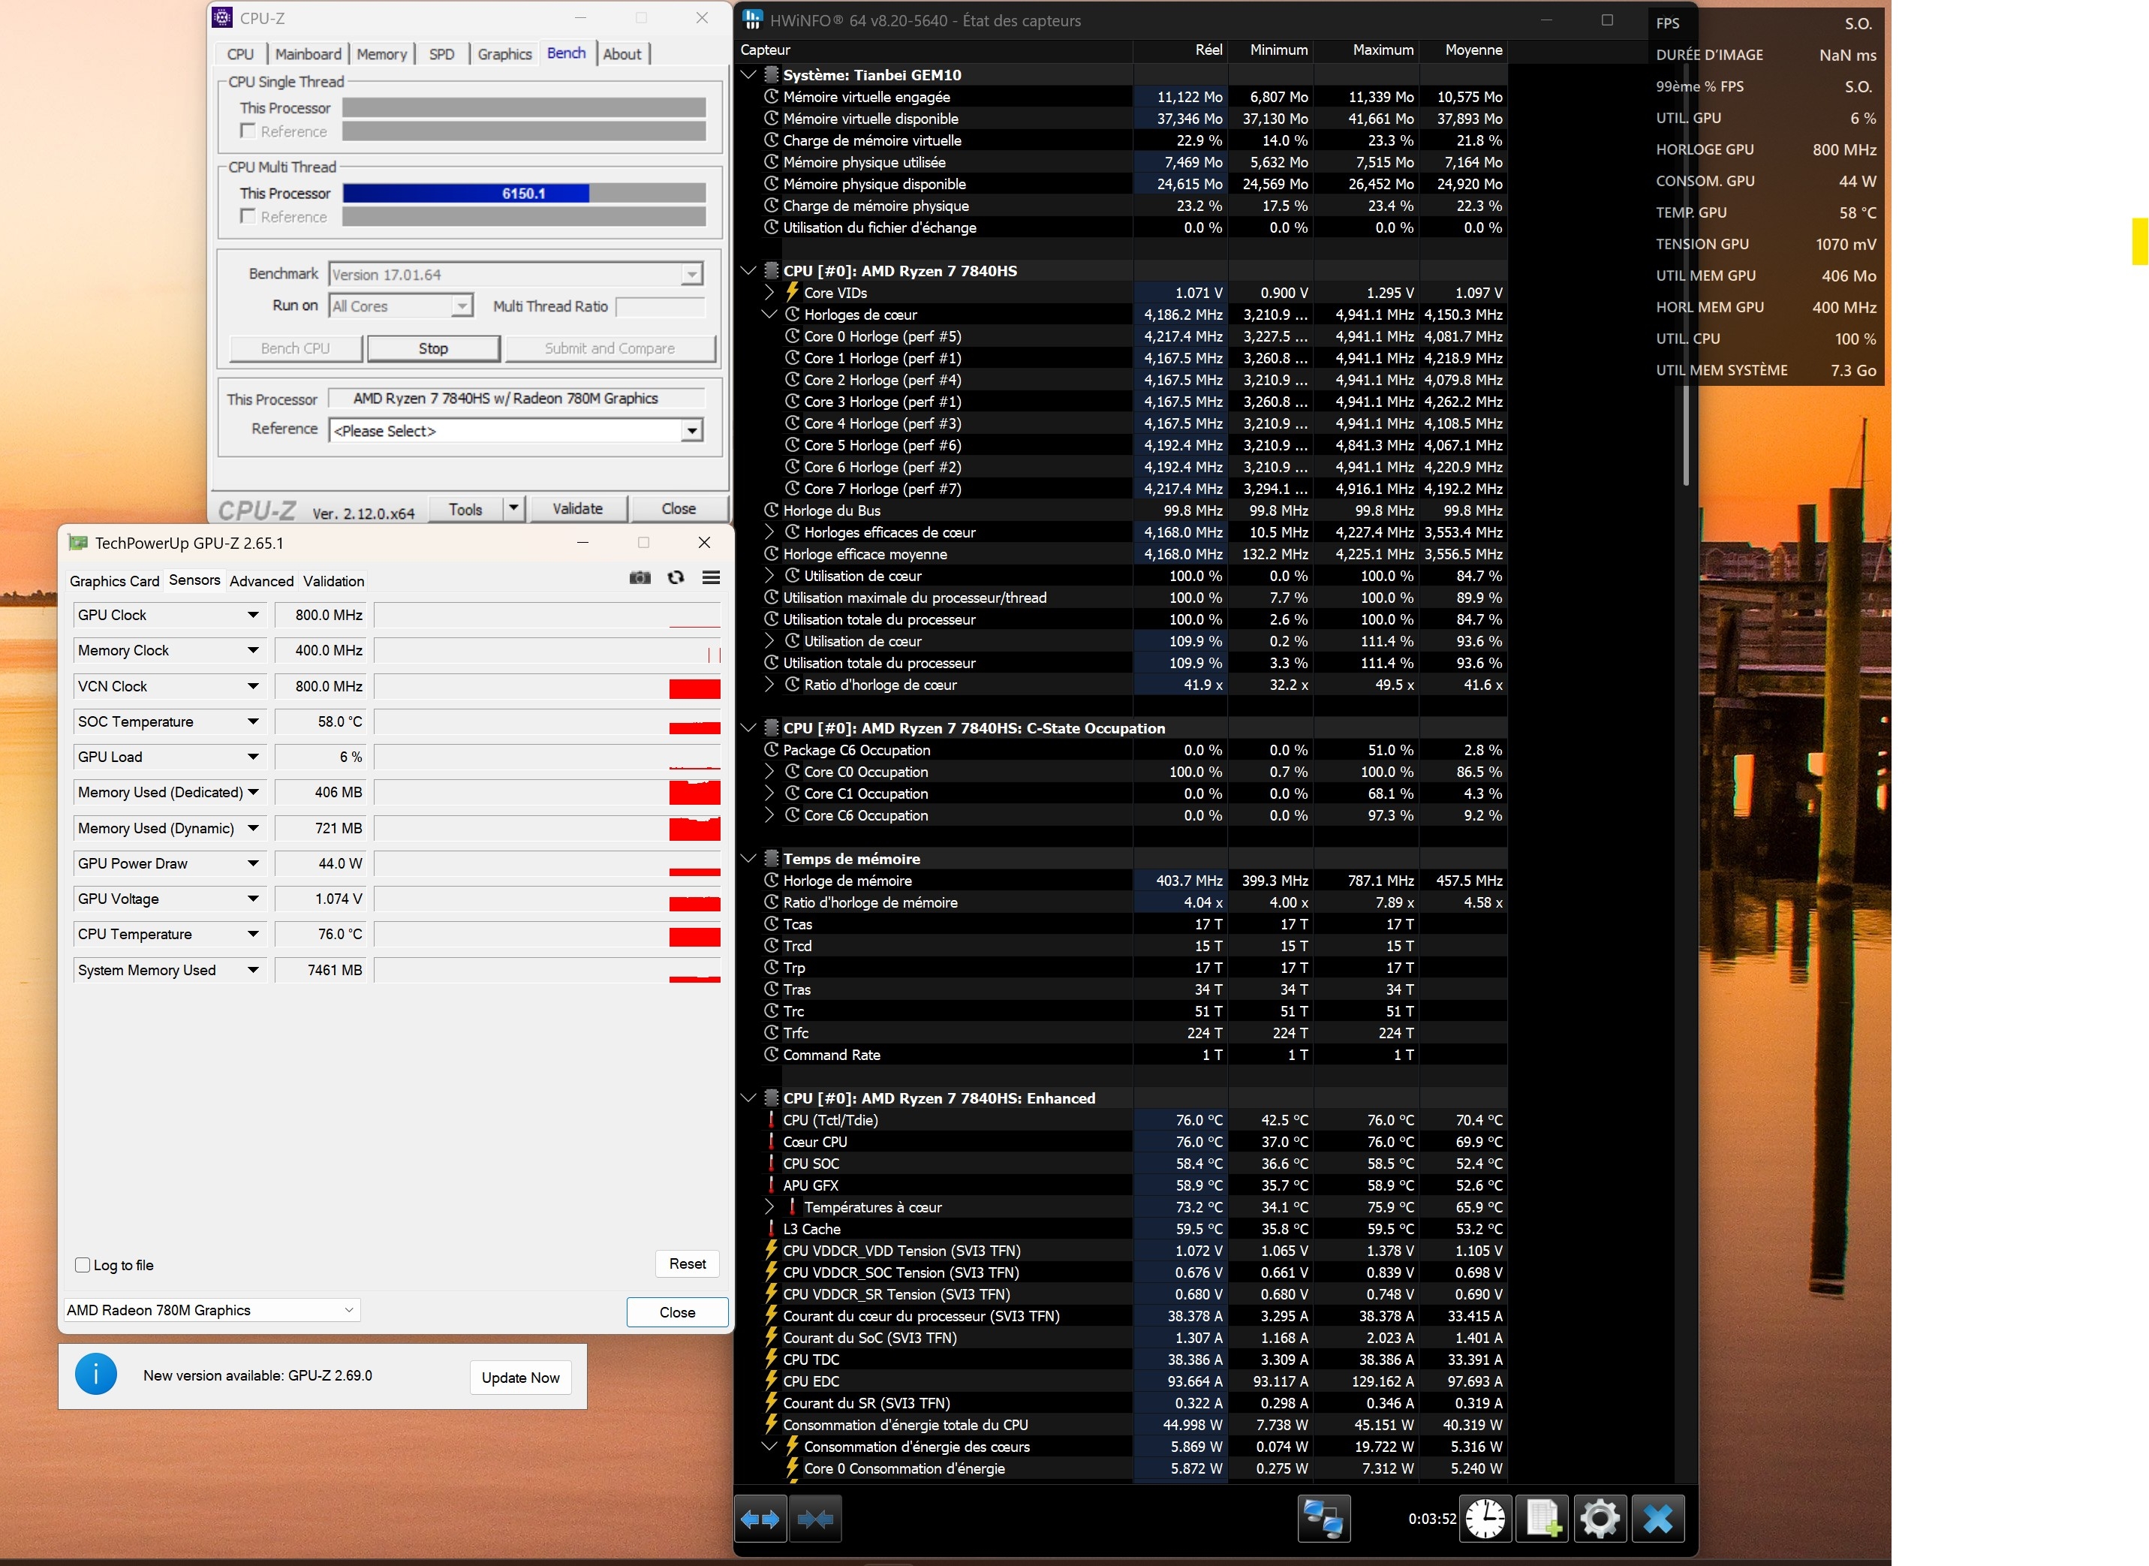Switch to GPU-Z Graphics Card tab

click(115, 581)
